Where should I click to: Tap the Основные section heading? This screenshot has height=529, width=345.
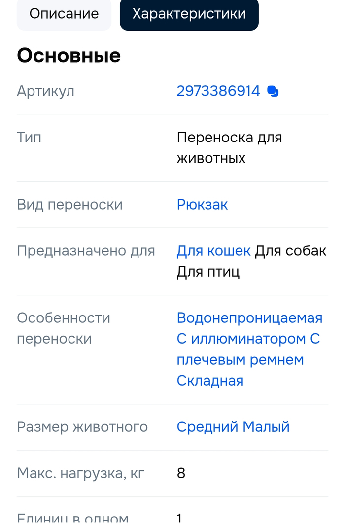[x=69, y=55]
